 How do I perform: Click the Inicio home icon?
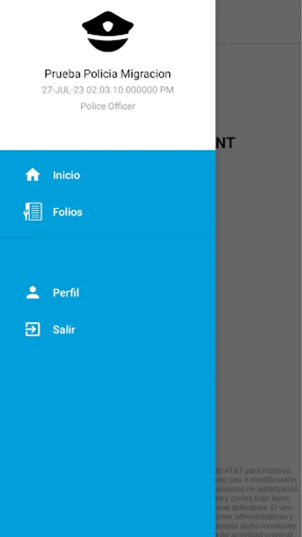tap(33, 175)
